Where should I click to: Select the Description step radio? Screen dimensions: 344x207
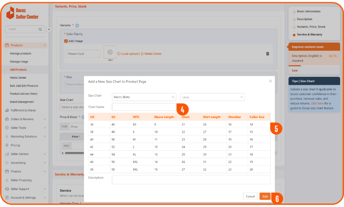pyautogui.click(x=294, y=19)
